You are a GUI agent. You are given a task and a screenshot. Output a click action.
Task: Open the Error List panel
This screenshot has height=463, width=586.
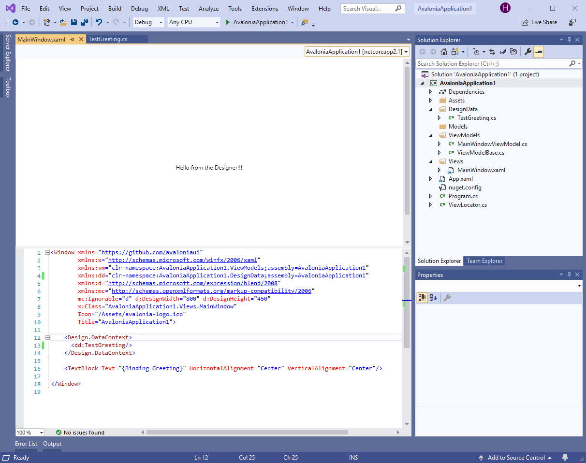pos(26,443)
